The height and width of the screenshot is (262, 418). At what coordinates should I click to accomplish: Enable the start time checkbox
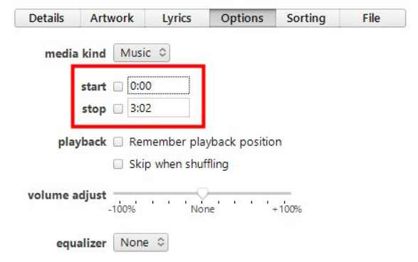(118, 86)
